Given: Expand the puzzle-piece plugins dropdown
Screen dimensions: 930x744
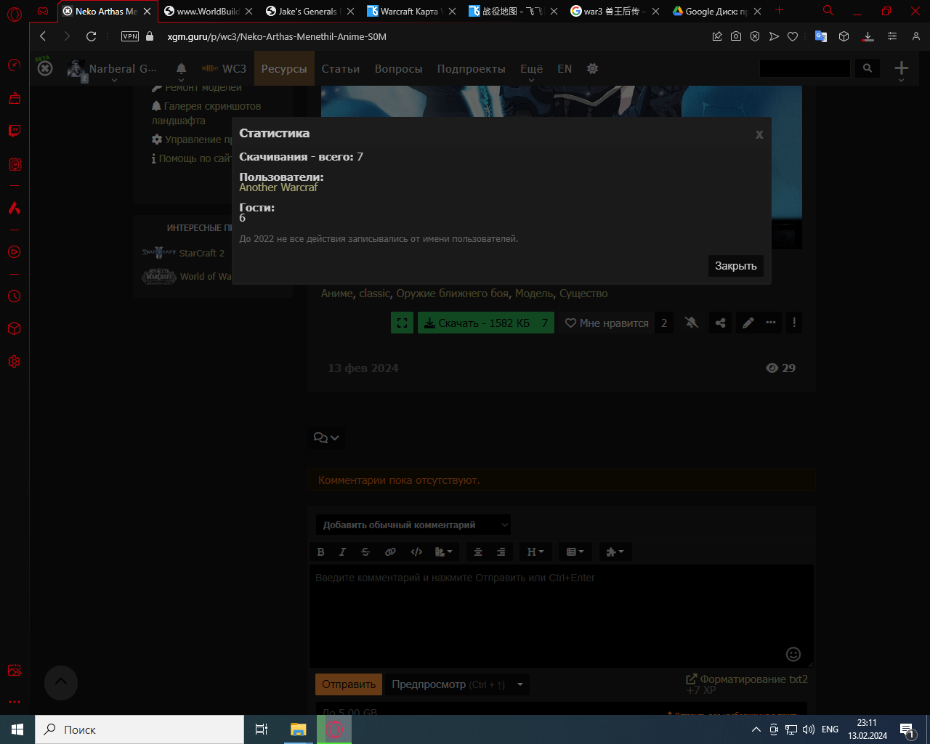Looking at the screenshot, I should click(615, 551).
